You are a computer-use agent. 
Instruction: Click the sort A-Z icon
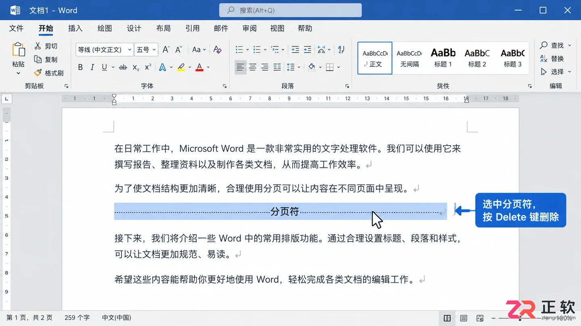coord(341,50)
